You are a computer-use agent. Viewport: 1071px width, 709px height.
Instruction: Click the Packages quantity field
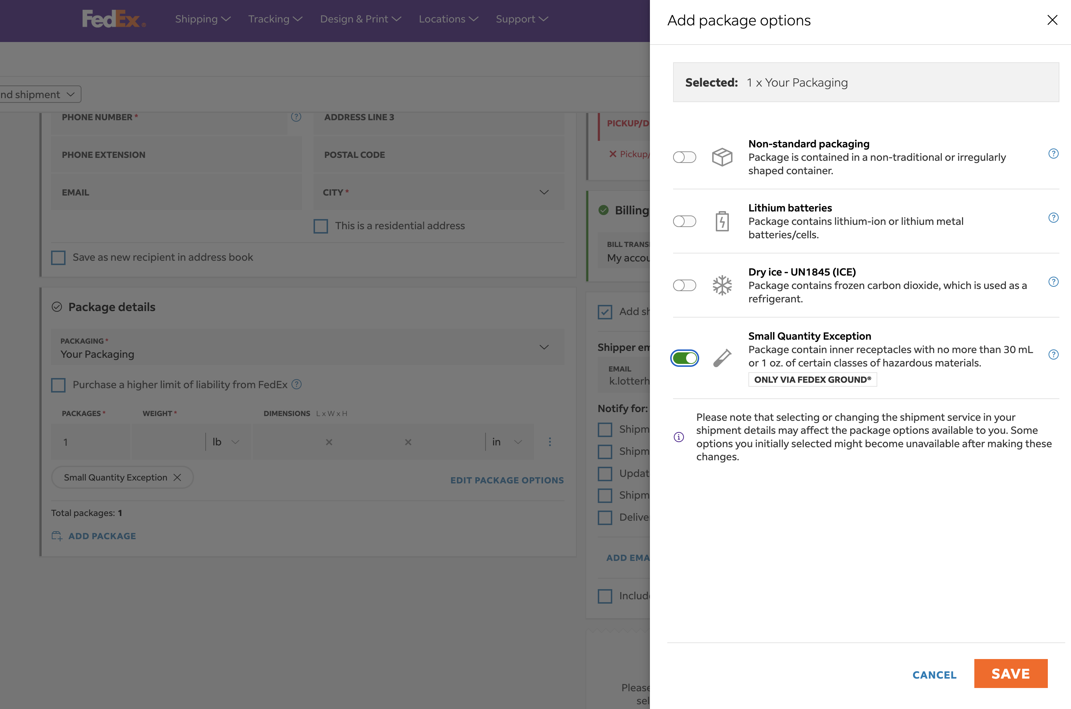[x=91, y=442]
